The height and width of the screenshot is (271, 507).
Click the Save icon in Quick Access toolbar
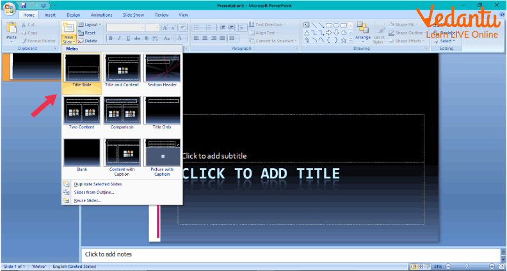23,5
